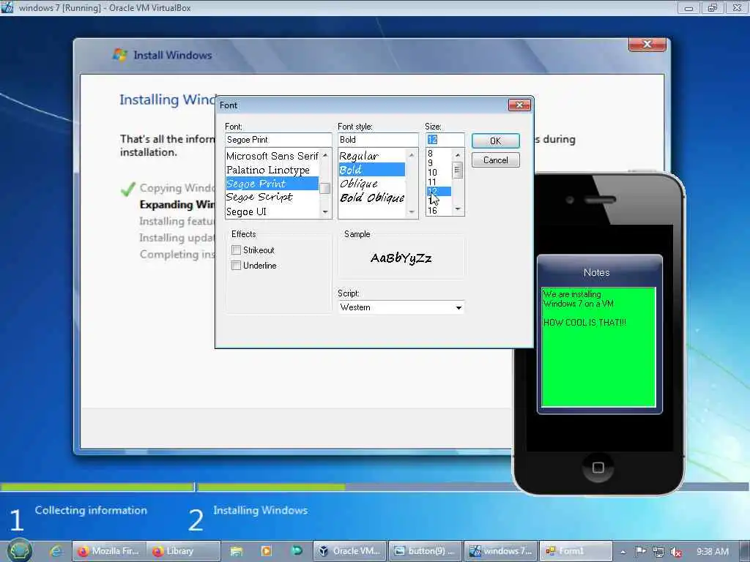Close the Install Windows window
Image resolution: width=750 pixels, height=562 pixels.
pos(647,44)
